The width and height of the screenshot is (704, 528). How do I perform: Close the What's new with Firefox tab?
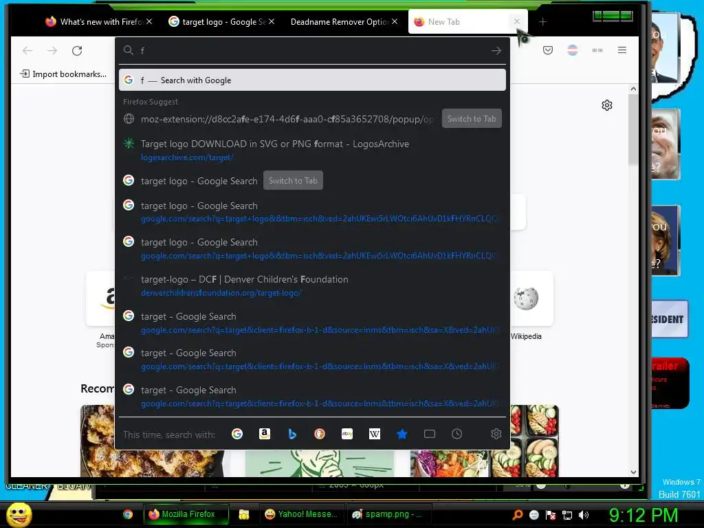149,21
